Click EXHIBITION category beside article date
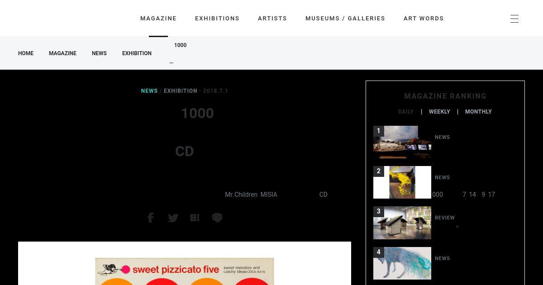 tap(181, 91)
